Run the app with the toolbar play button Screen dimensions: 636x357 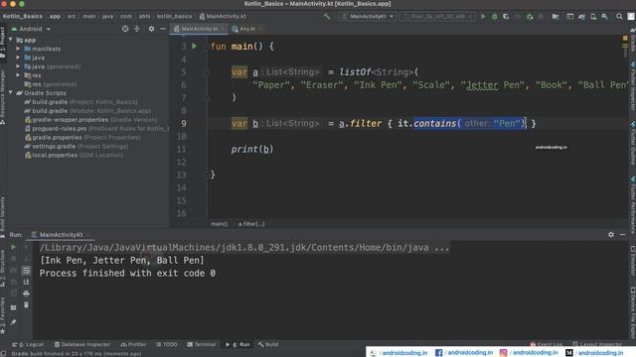[x=483, y=17]
